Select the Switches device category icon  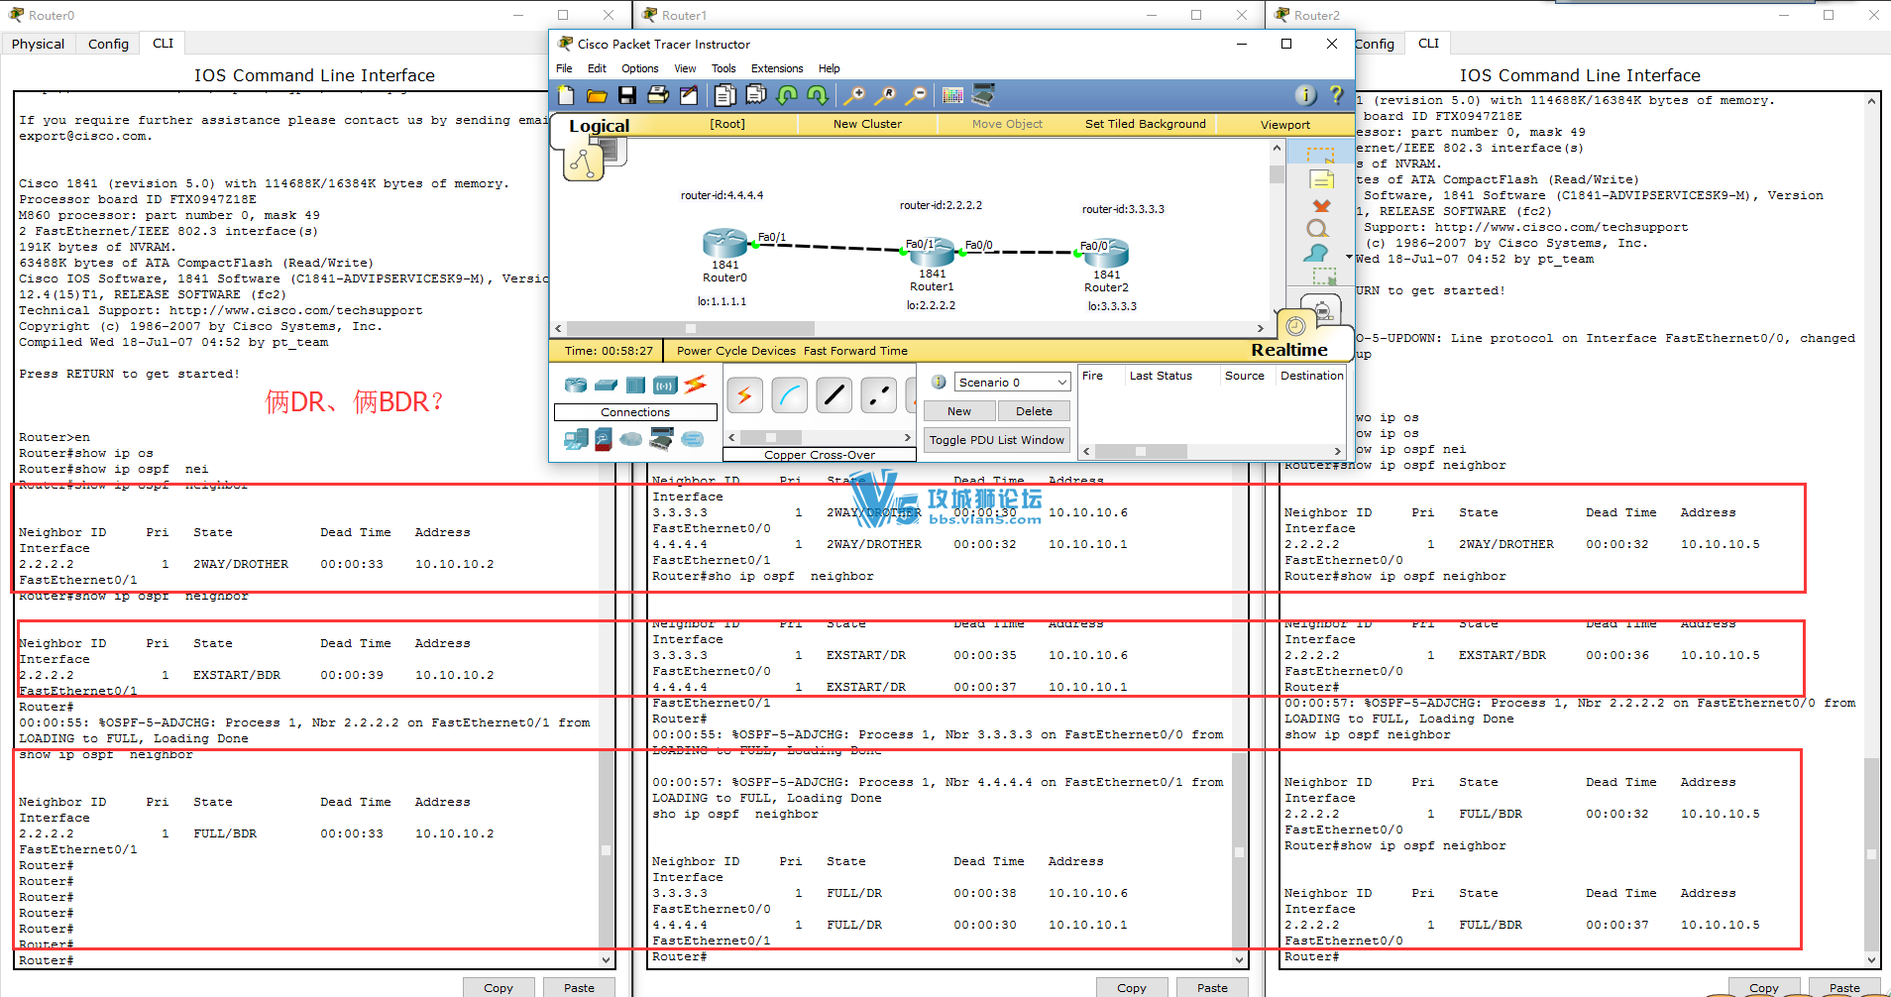coord(607,385)
